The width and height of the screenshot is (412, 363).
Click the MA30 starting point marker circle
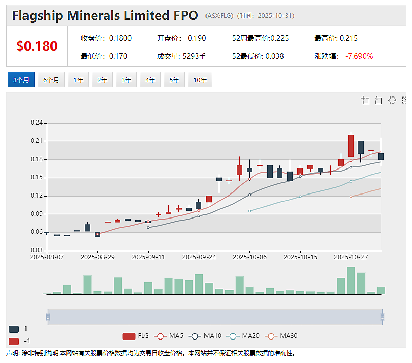point(351,197)
